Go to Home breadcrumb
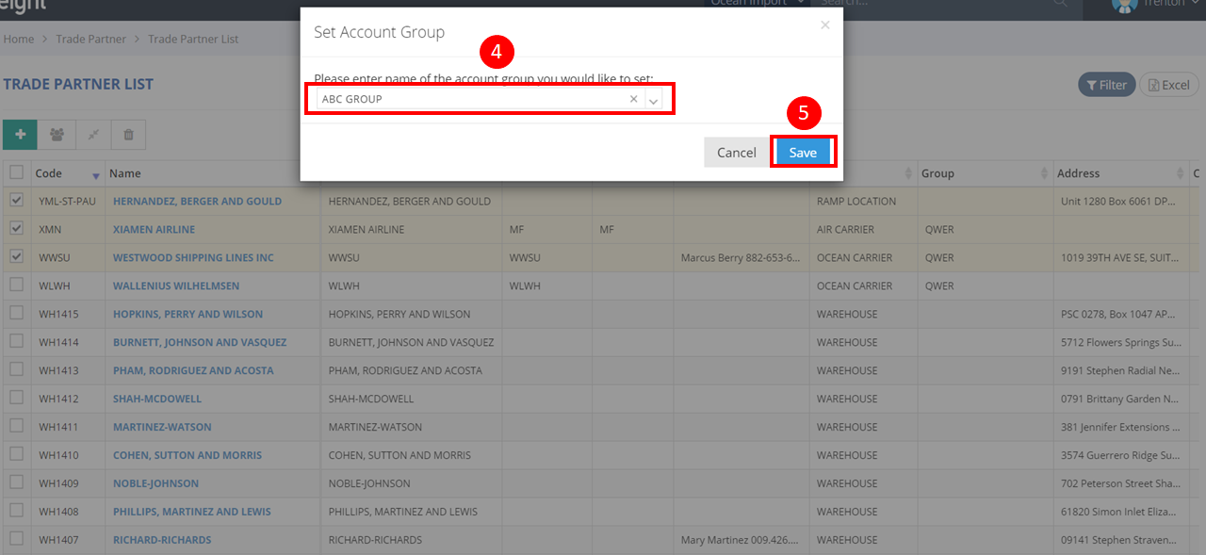Image resolution: width=1206 pixels, height=555 pixels. pos(19,40)
